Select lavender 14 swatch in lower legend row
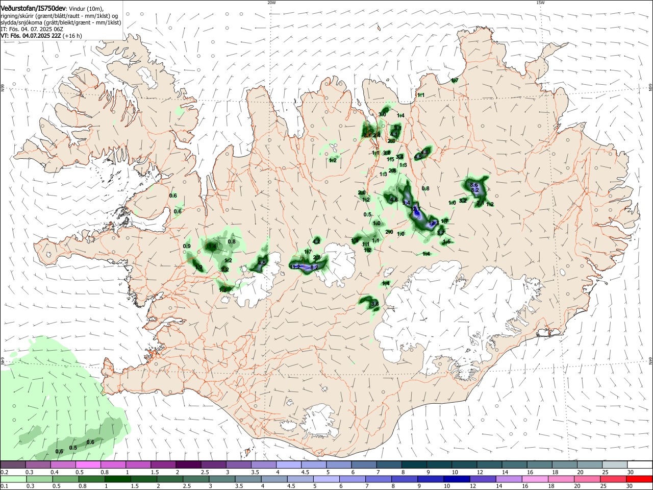 (x=509, y=479)
